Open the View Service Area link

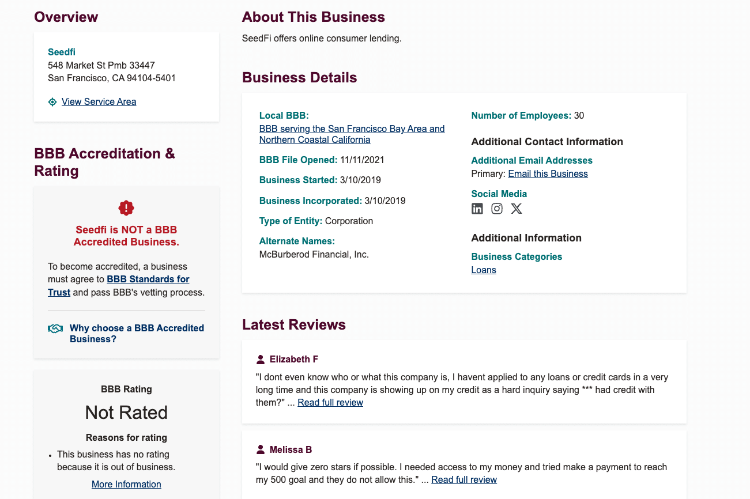click(x=99, y=101)
